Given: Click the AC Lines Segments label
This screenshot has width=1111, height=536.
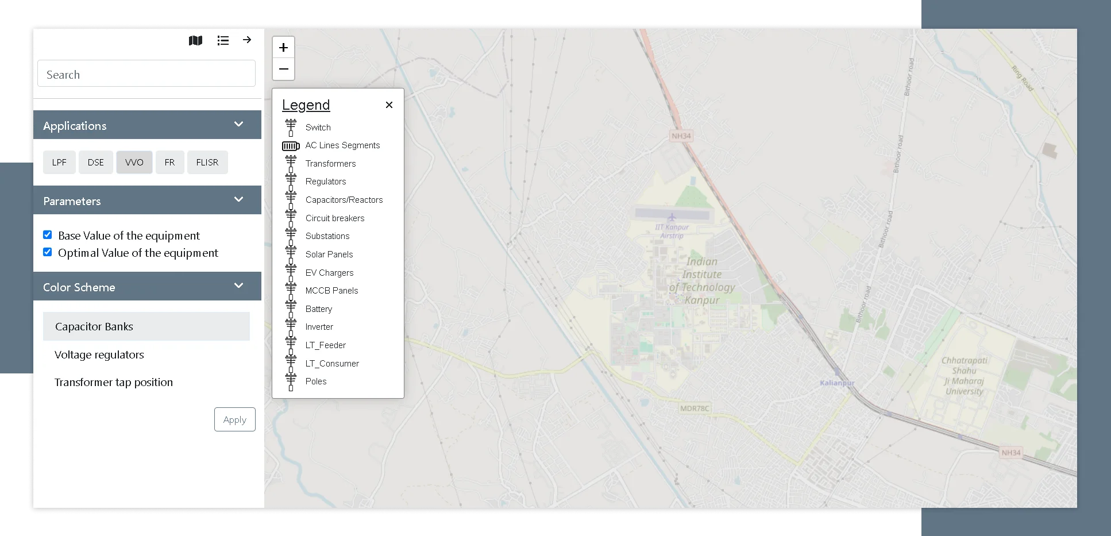Looking at the screenshot, I should pyautogui.click(x=343, y=145).
